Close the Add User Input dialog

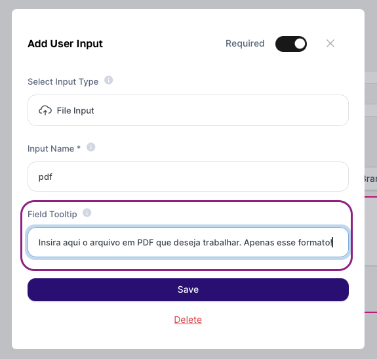[330, 43]
